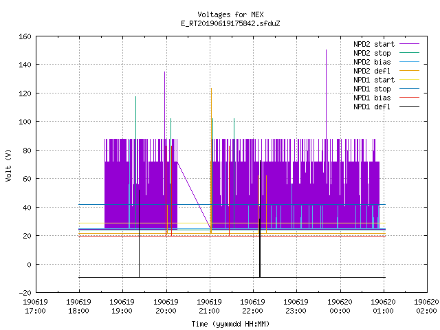440x330 pixels.
Task: Click the 190620 00:00 time tick label
Action: pos(340,307)
